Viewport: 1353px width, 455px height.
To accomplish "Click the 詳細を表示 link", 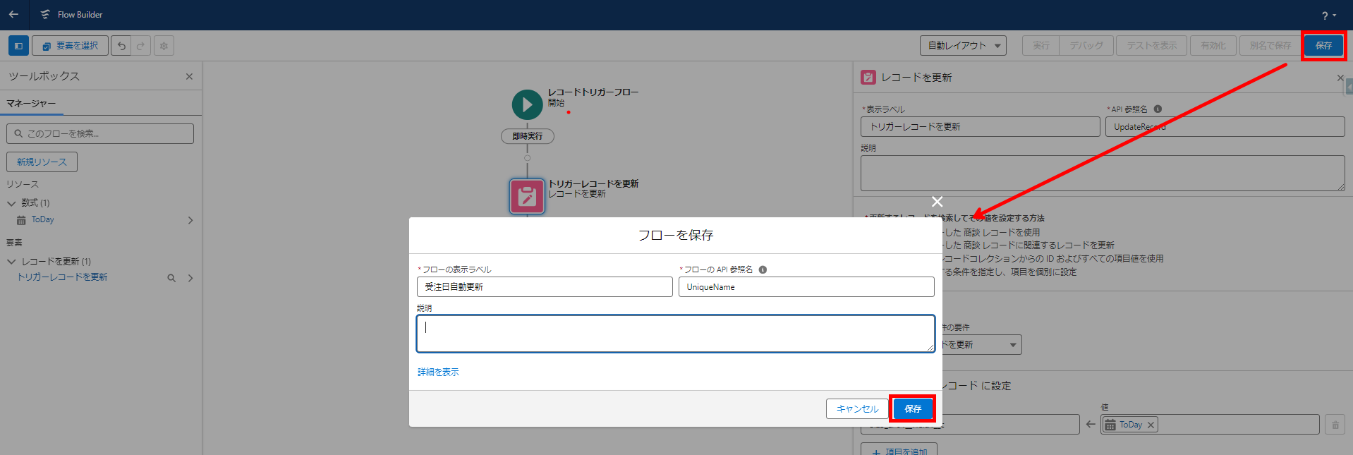I will click(x=438, y=372).
